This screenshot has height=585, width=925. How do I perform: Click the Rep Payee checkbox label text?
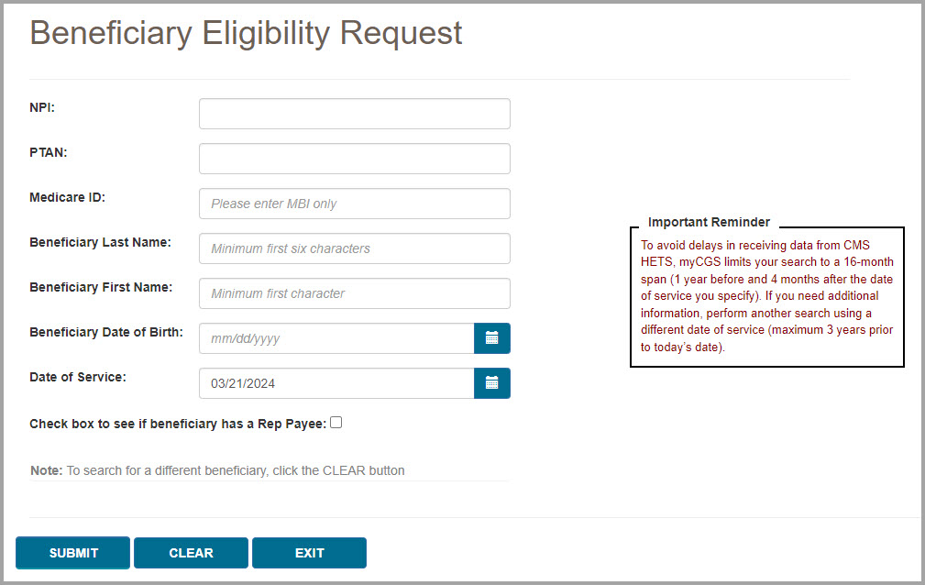pyautogui.click(x=176, y=422)
